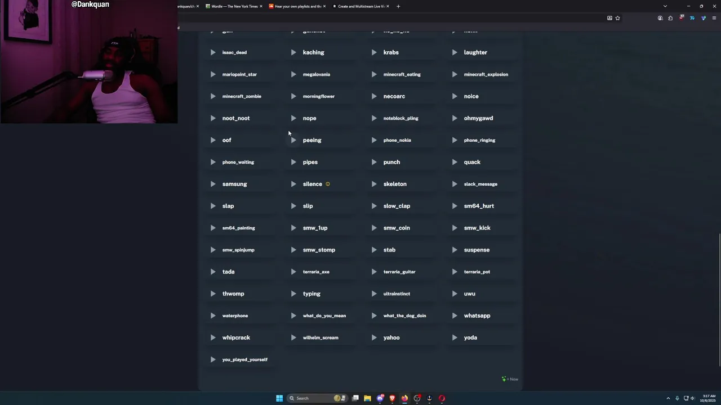Click play icon beside minecraft_zombie
The width and height of the screenshot is (721, 405).
(x=213, y=96)
